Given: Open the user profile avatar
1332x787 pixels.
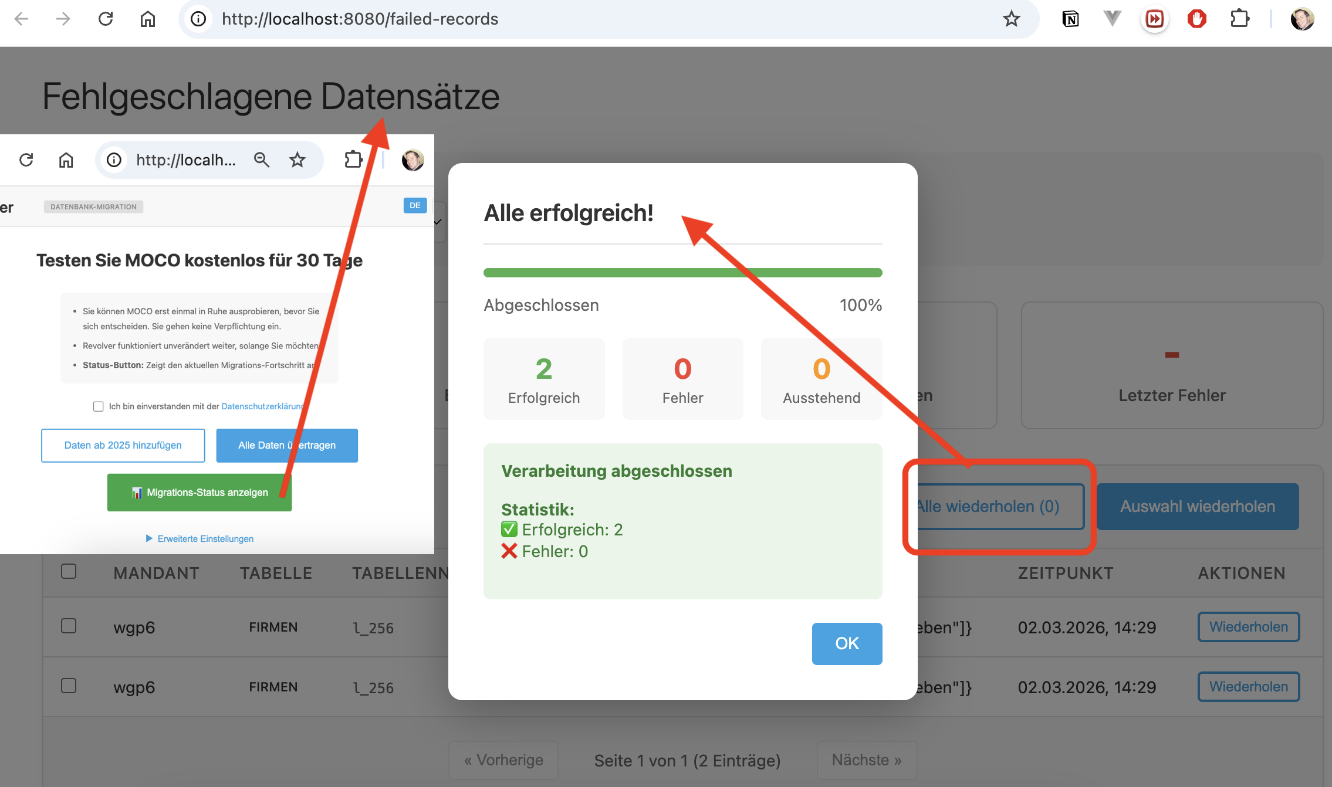Looking at the screenshot, I should tap(1302, 19).
